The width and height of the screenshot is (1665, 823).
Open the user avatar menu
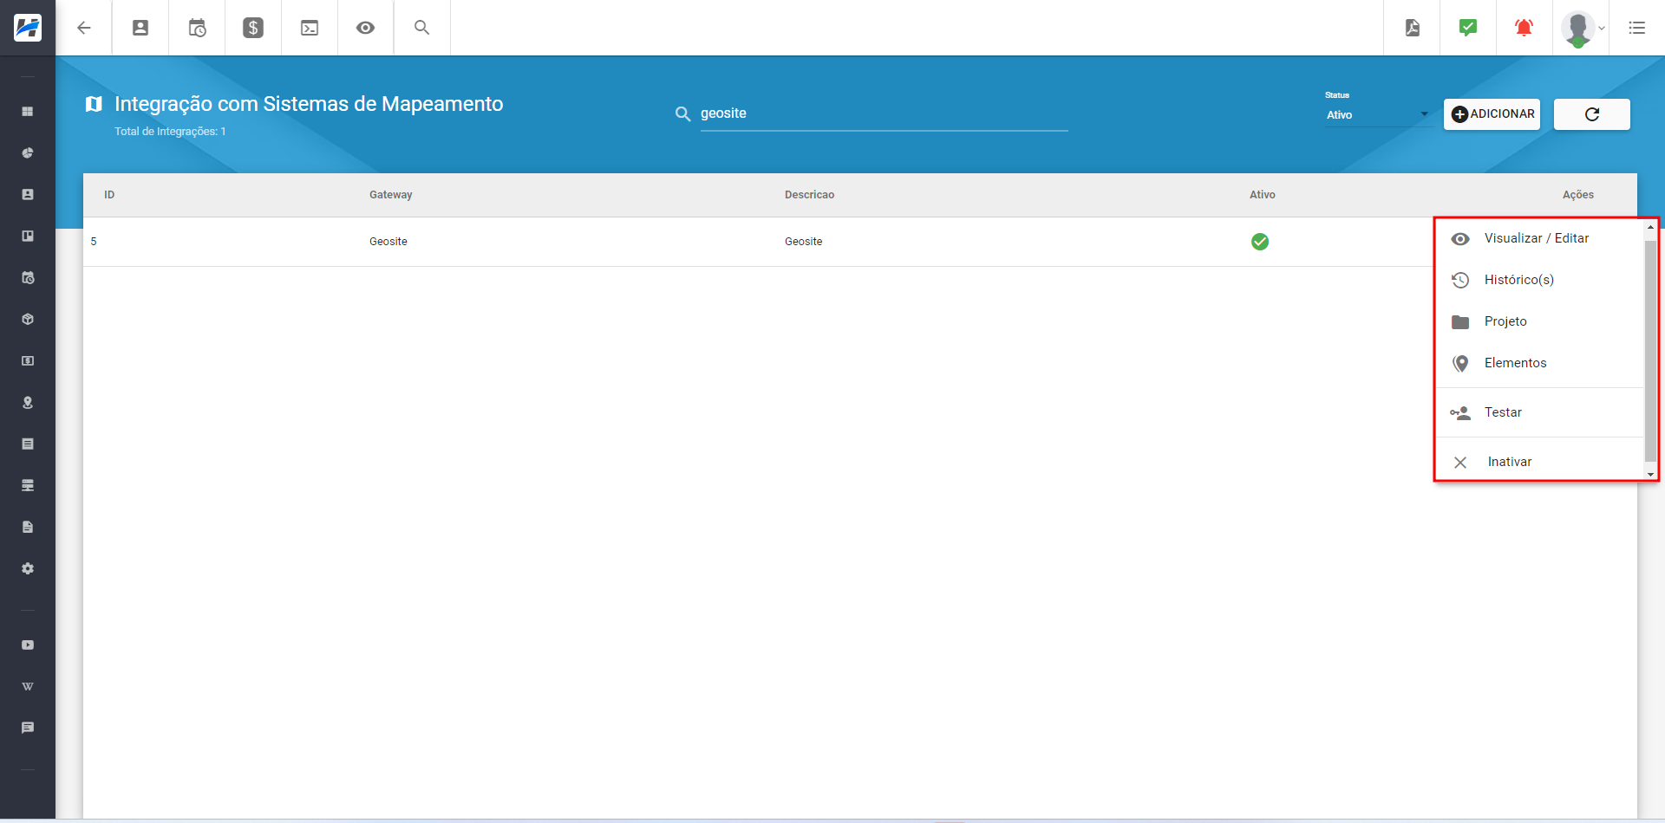(1582, 28)
